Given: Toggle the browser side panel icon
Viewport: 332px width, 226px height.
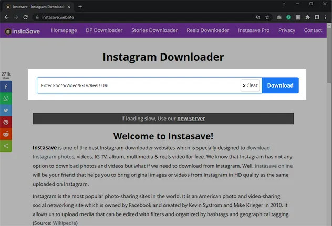Looking at the screenshot, I should 317,17.
